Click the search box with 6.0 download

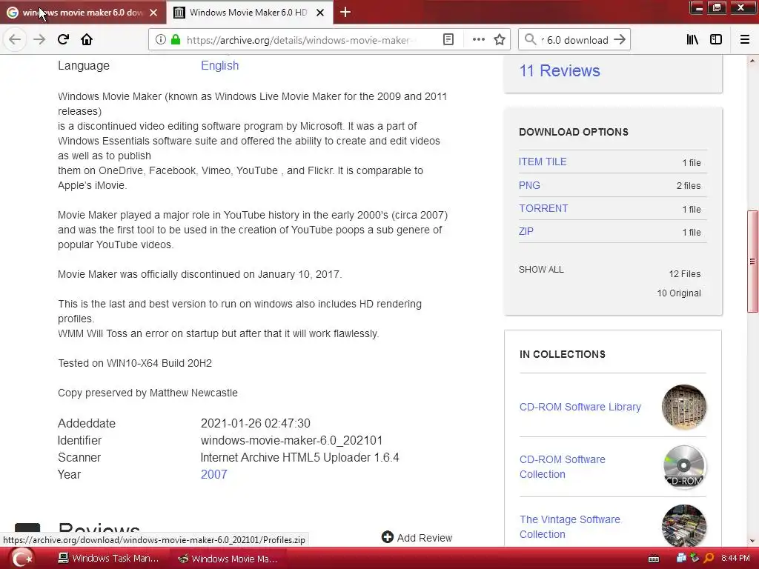tap(574, 40)
